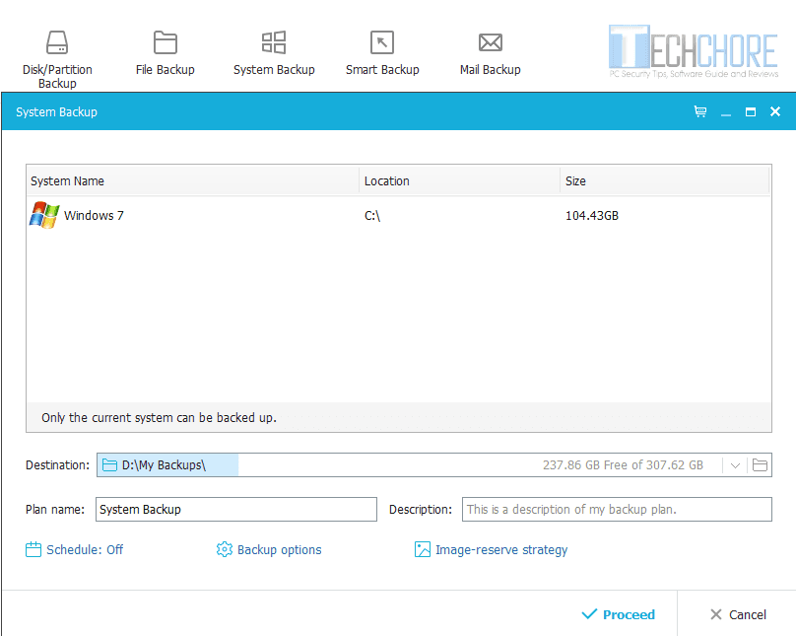Sort by the System Name column header
796x636 pixels.
coord(192,180)
